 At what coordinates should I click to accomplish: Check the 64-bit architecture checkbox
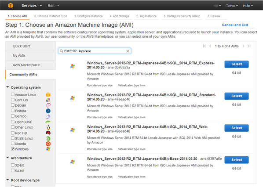(x=13, y=170)
